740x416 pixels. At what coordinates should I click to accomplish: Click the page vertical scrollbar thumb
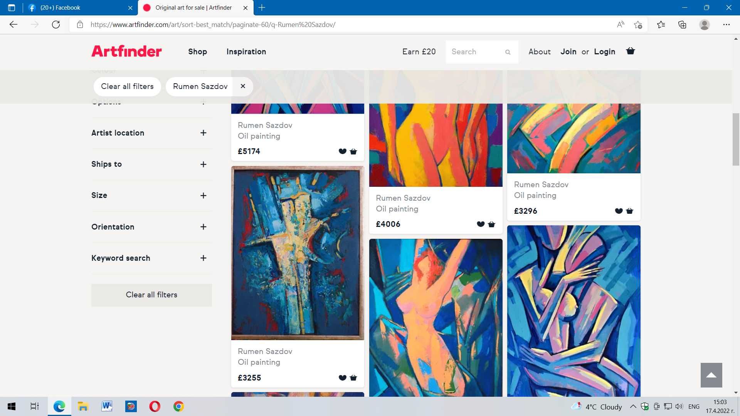coord(736,139)
